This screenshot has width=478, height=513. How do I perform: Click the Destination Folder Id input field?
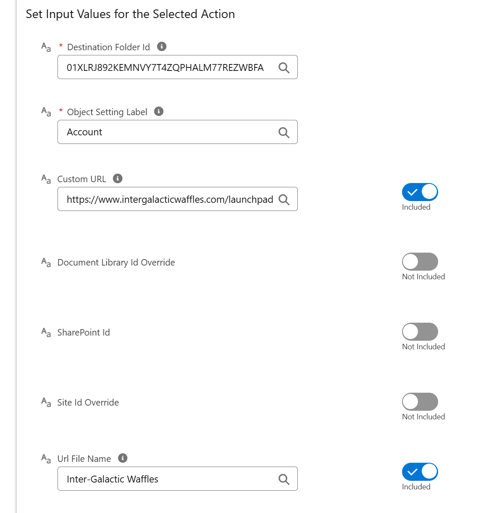tap(177, 67)
